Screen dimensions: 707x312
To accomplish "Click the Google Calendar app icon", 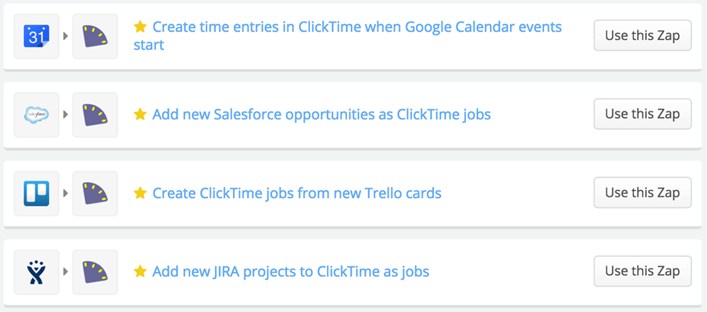I will click(36, 36).
